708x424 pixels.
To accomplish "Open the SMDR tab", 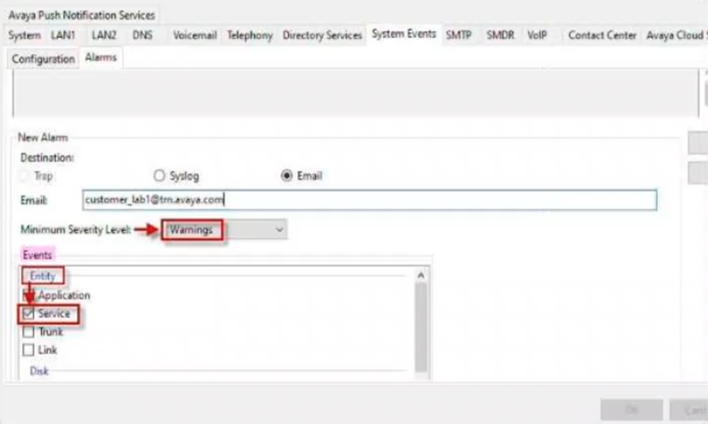I will pos(500,35).
